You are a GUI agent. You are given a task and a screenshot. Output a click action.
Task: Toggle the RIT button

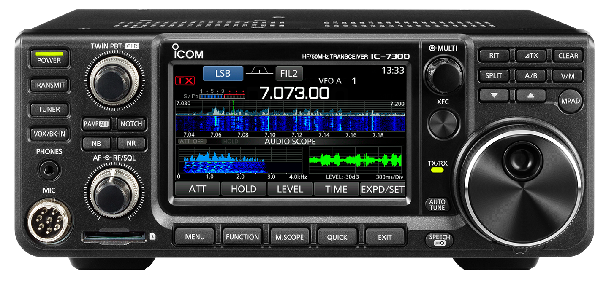tap(494, 56)
